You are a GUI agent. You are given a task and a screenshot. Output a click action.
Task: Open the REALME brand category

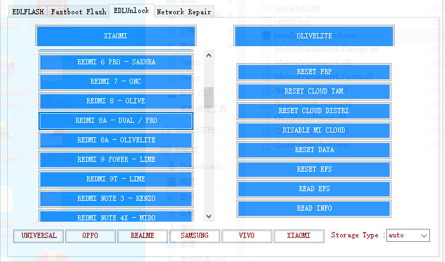(143, 236)
